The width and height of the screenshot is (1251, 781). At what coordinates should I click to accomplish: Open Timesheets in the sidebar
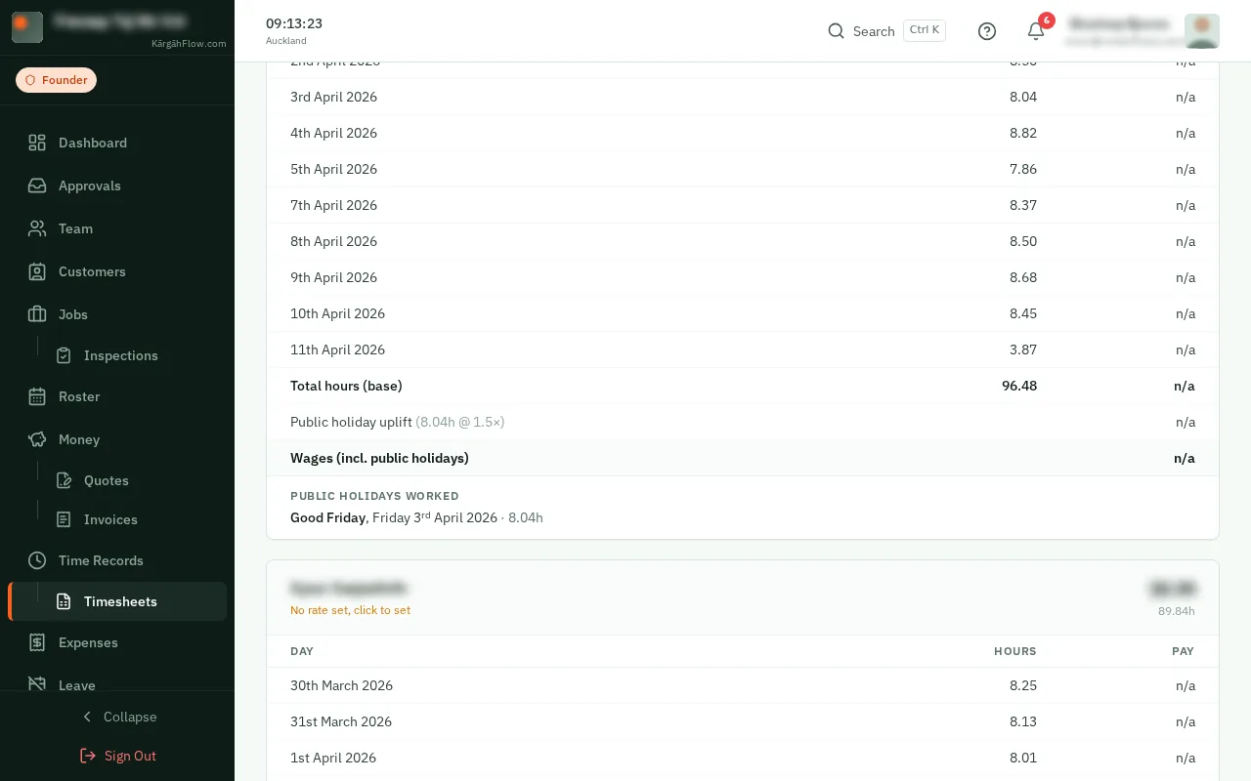[117, 601]
